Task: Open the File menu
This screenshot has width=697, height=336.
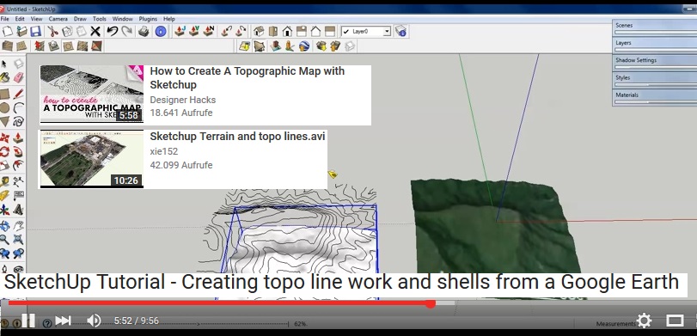Action: click(x=4, y=19)
